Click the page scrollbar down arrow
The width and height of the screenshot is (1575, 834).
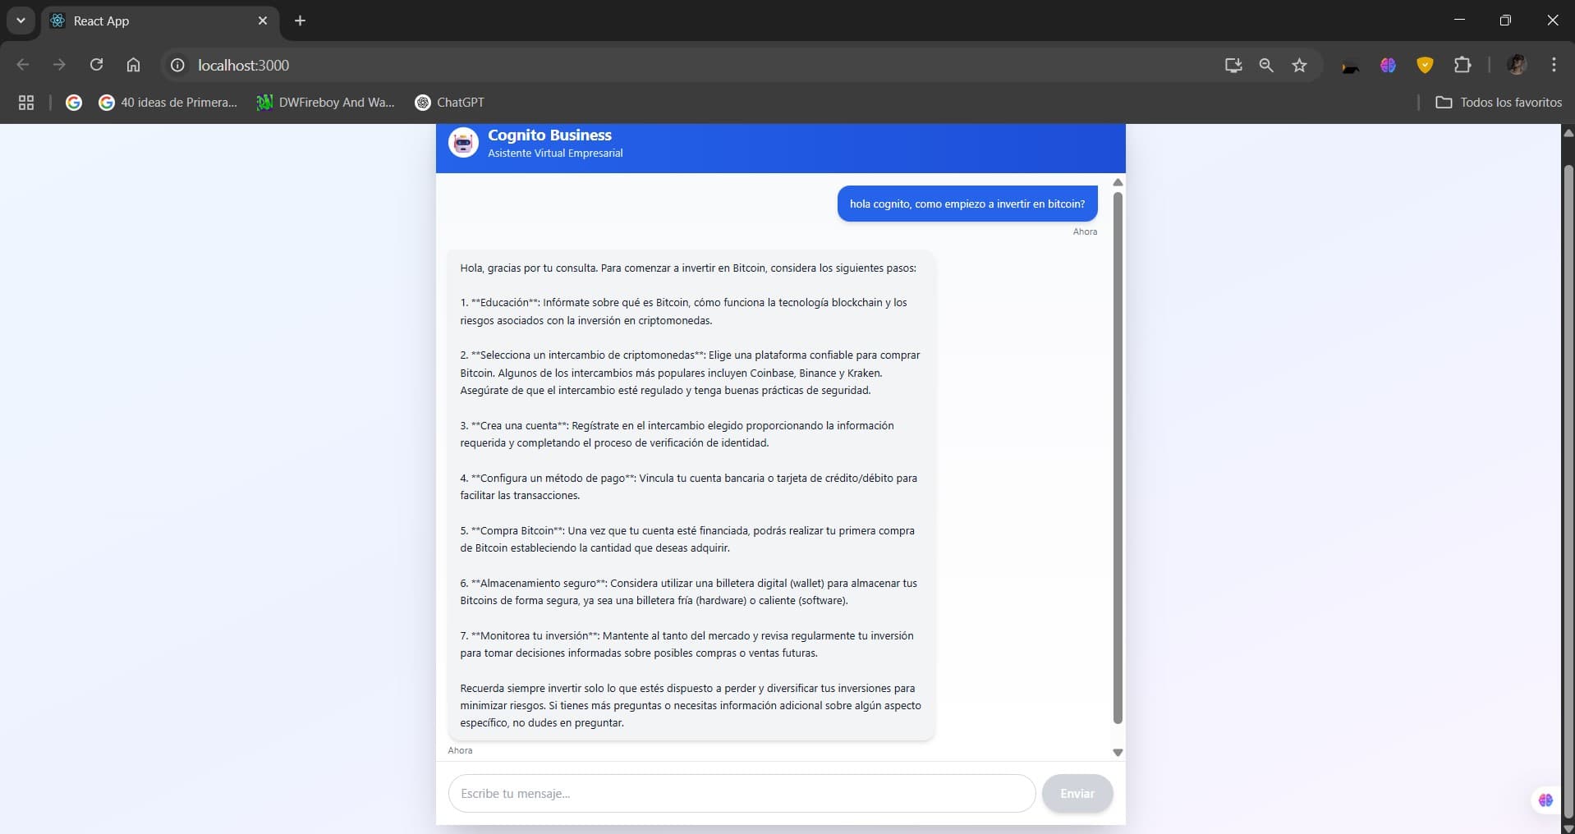click(x=1568, y=827)
